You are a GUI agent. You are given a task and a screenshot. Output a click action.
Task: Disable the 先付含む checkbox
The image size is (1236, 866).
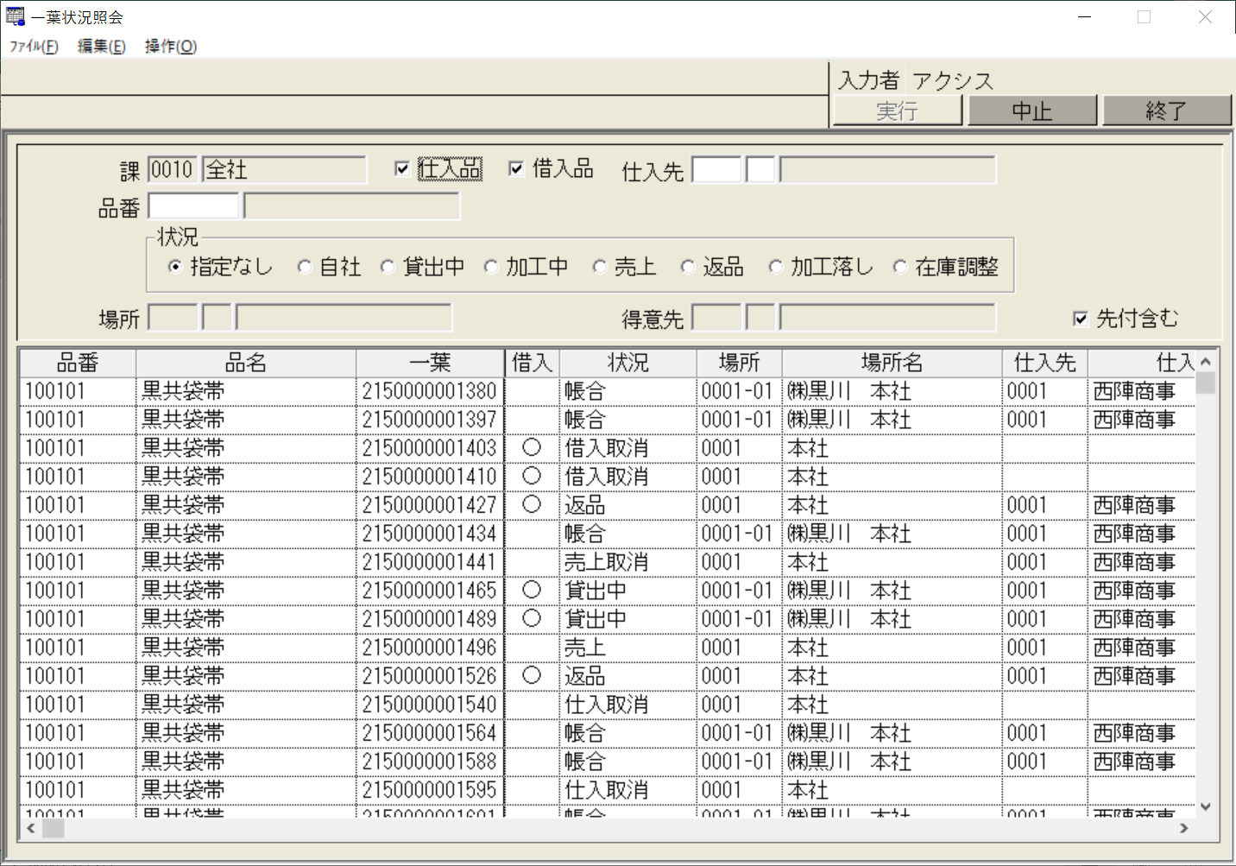tap(1080, 319)
